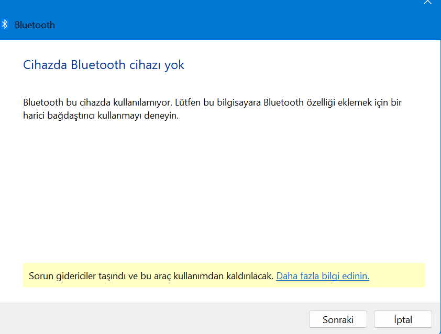
Task: Click the 'Bluetooth bu cihazda kullanılamıyor' paragraph
Action: pos(212,109)
